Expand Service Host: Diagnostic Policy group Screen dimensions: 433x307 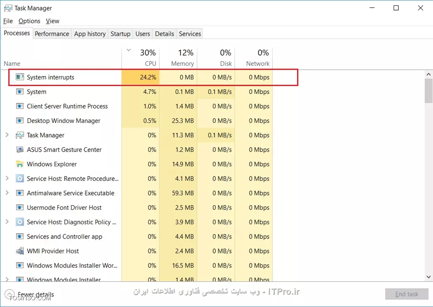pos(7,222)
